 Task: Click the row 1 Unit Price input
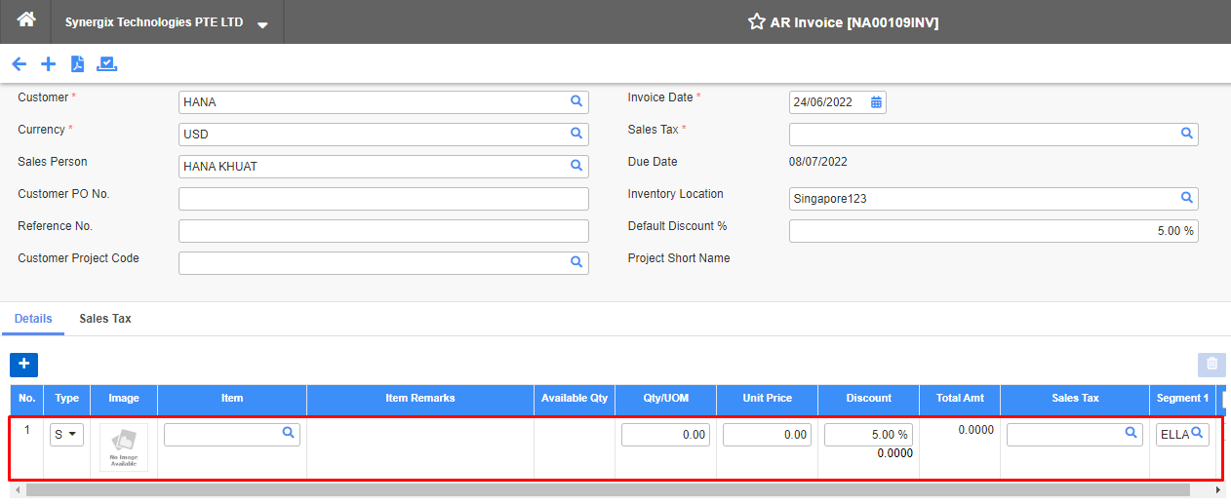click(767, 435)
